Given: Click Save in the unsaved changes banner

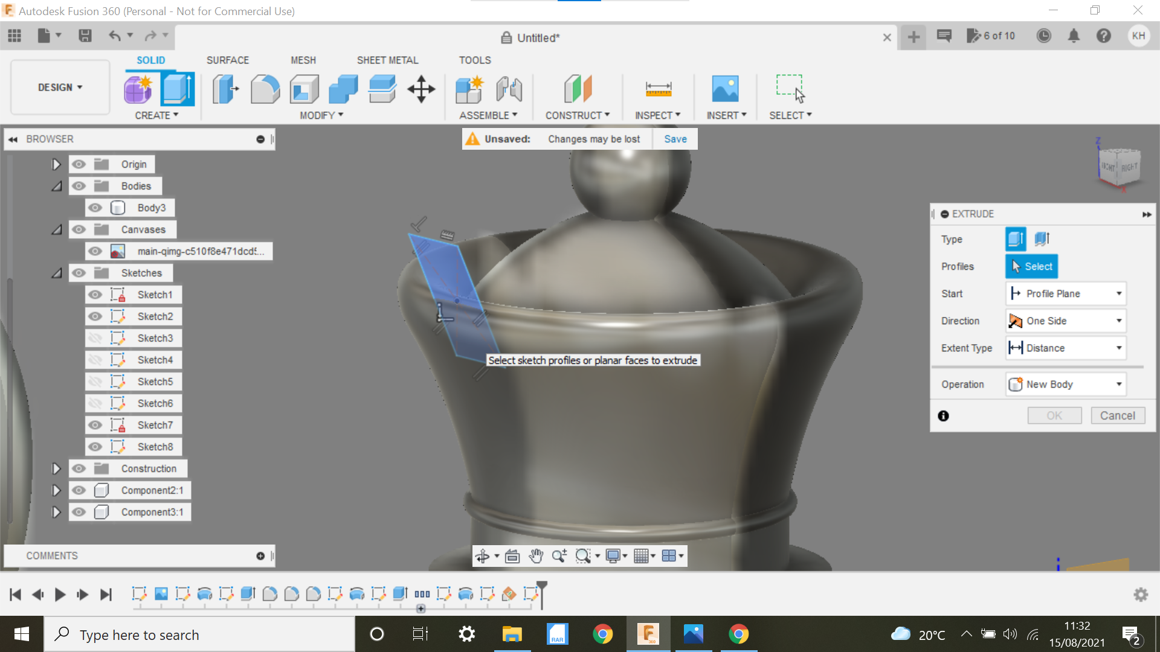Looking at the screenshot, I should pos(675,138).
